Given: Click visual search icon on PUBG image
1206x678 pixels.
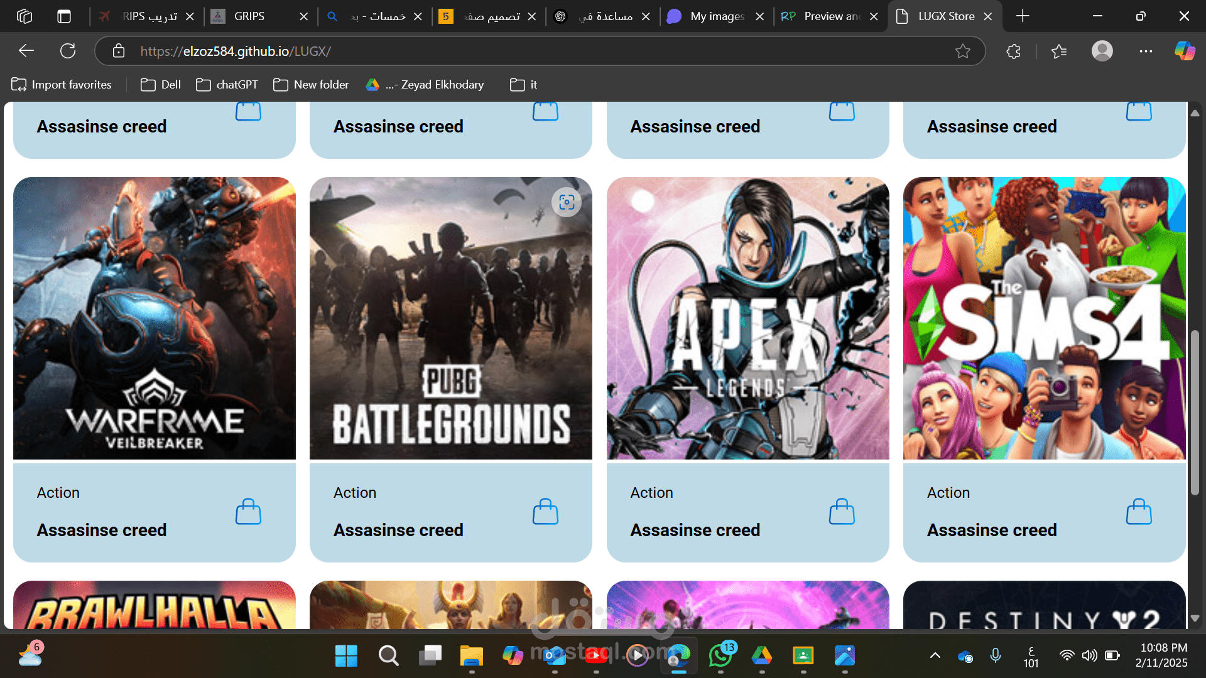Looking at the screenshot, I should 567,202.
